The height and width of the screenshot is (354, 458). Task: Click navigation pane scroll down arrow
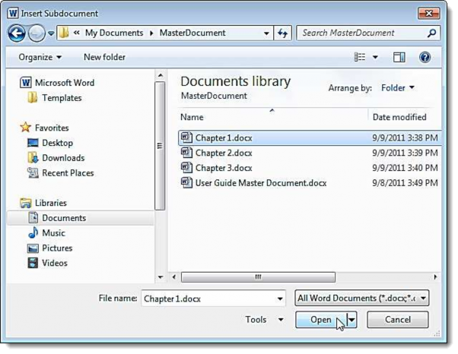[160, 277]
